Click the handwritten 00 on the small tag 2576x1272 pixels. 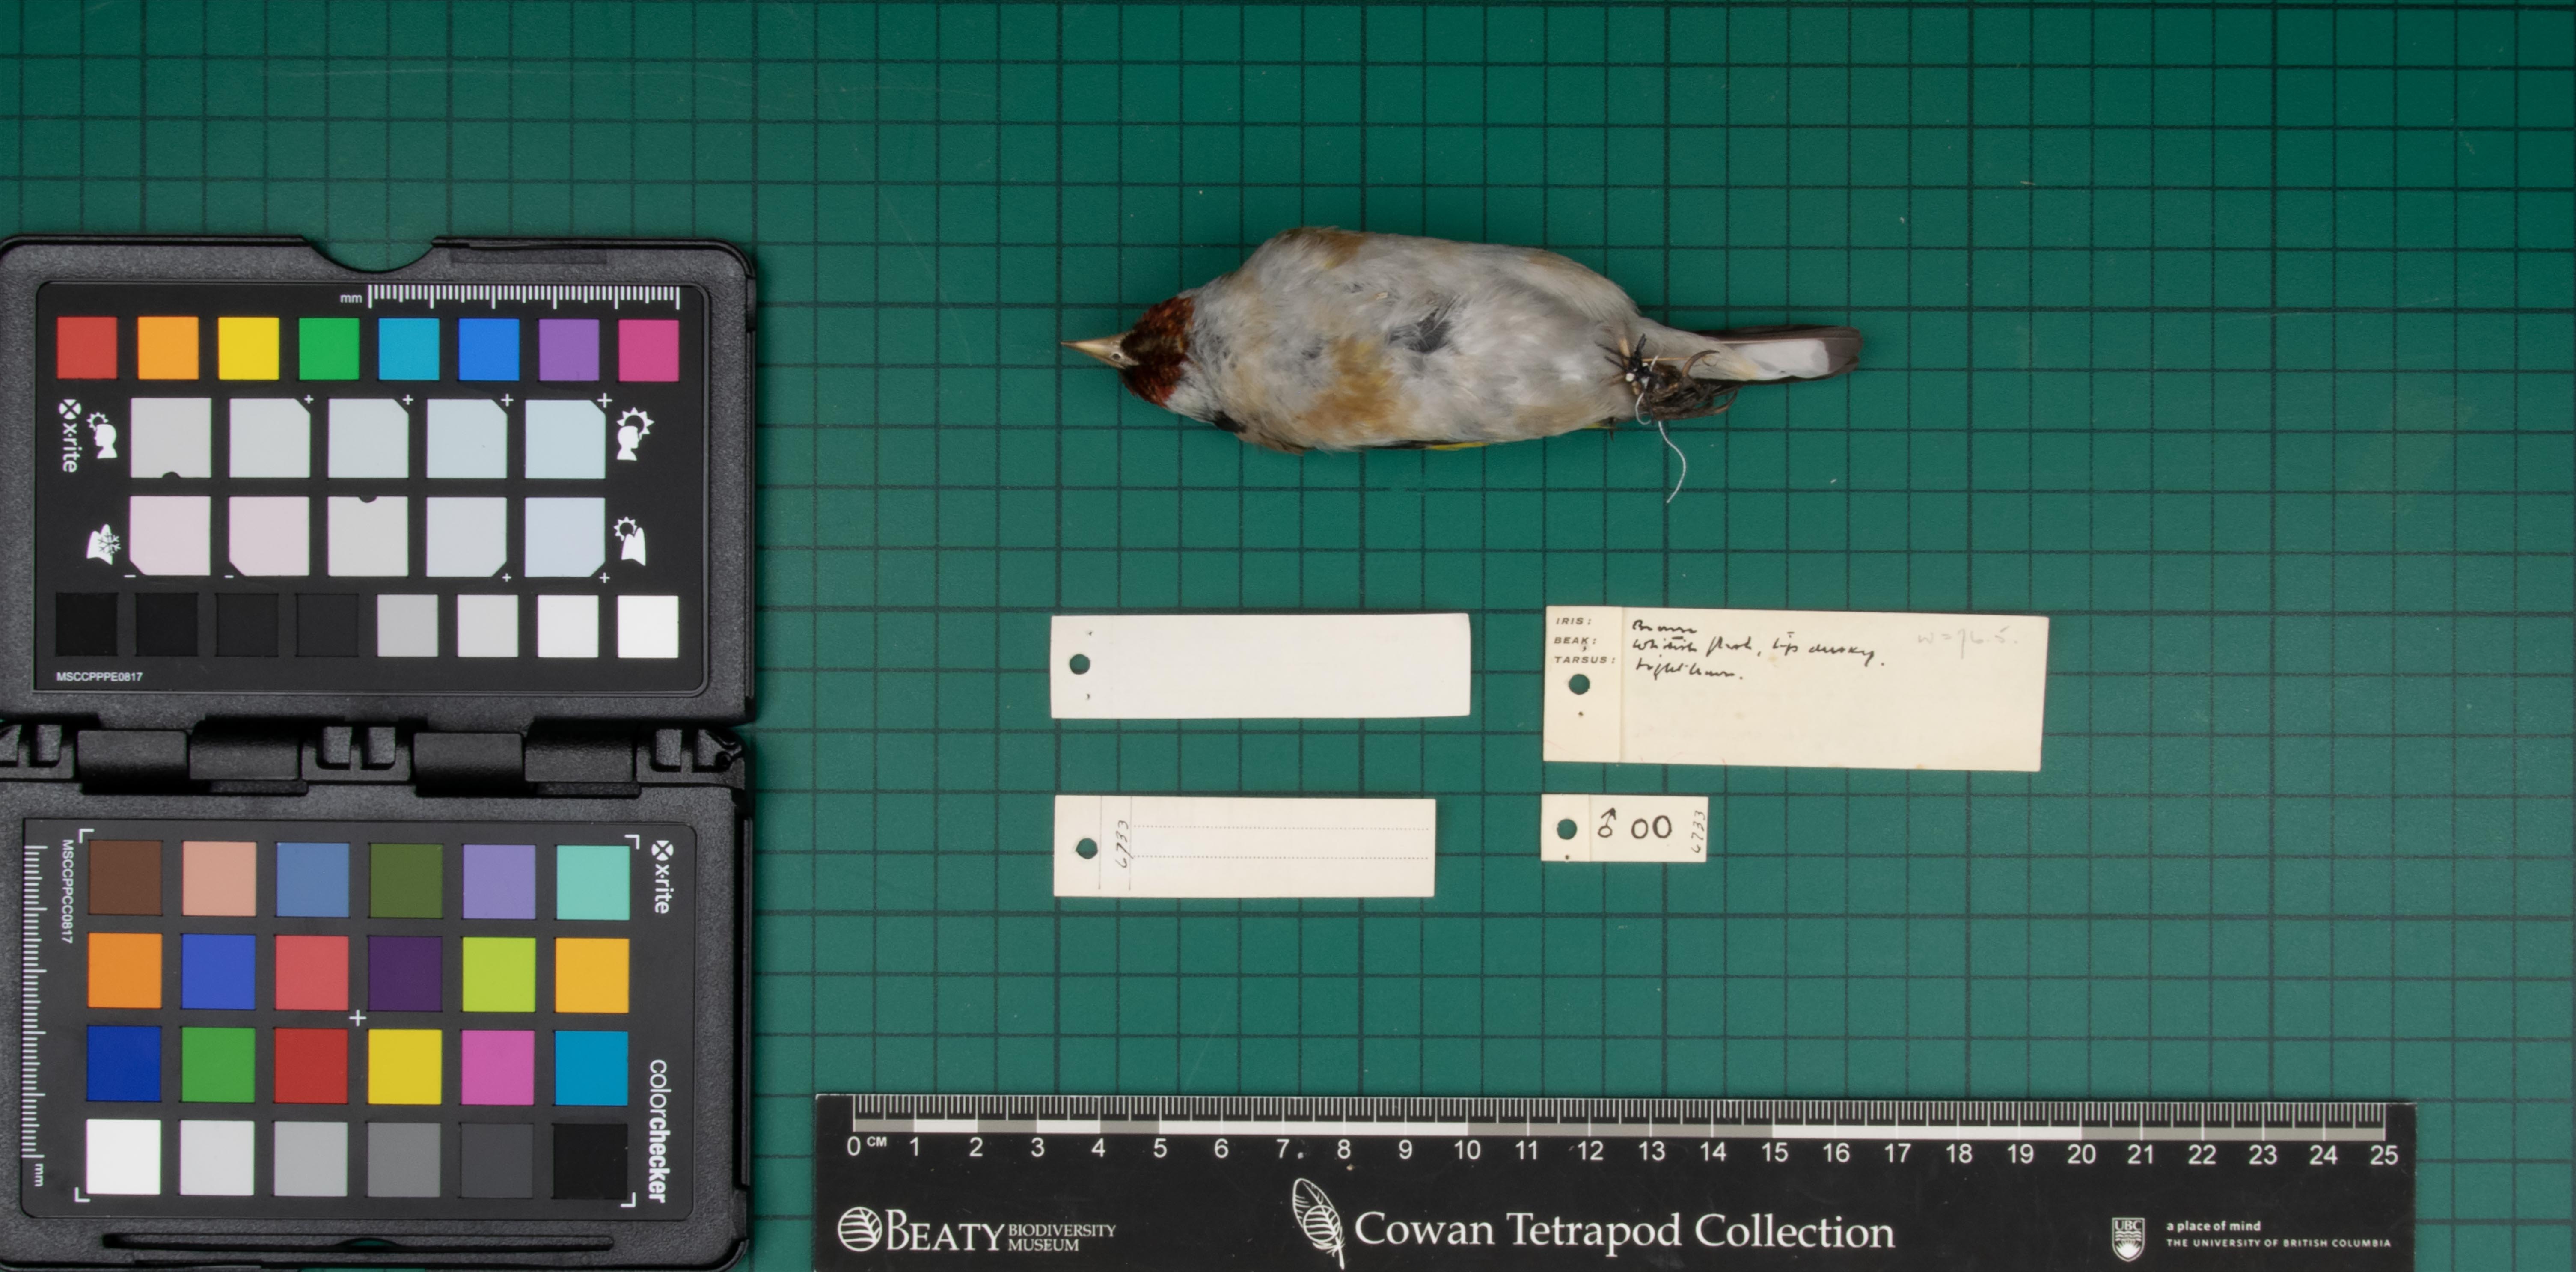point(1651,828)
